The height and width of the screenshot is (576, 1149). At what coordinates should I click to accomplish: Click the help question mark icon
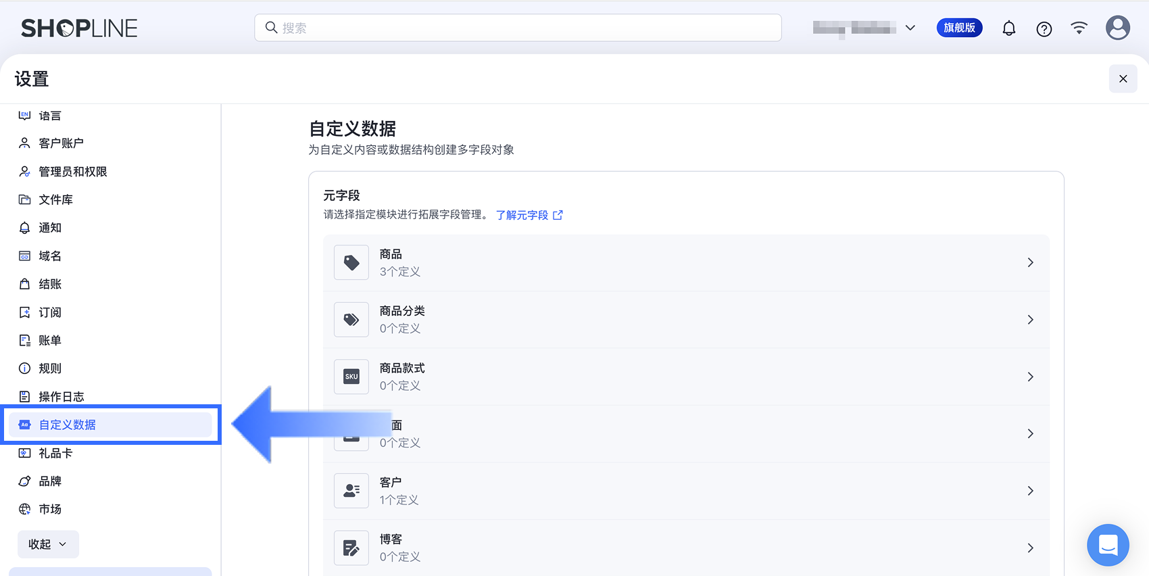tap(1044, 28)
